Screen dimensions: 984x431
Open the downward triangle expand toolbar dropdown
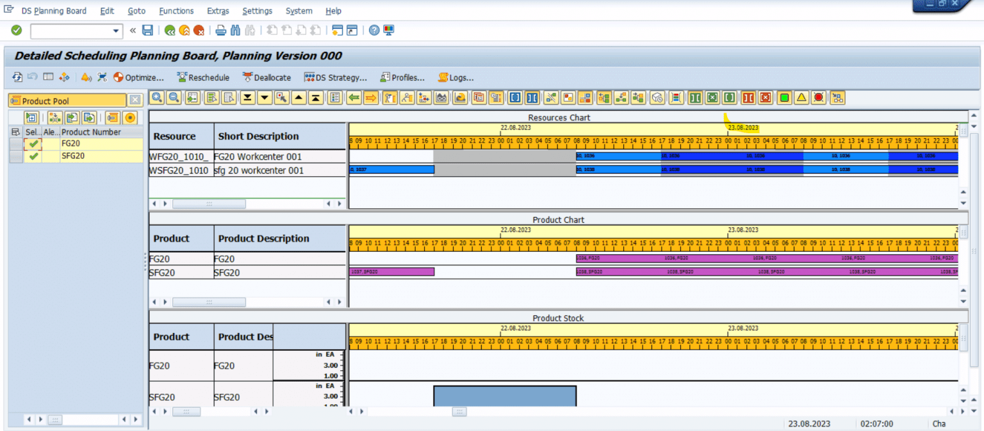click(264, 98)
